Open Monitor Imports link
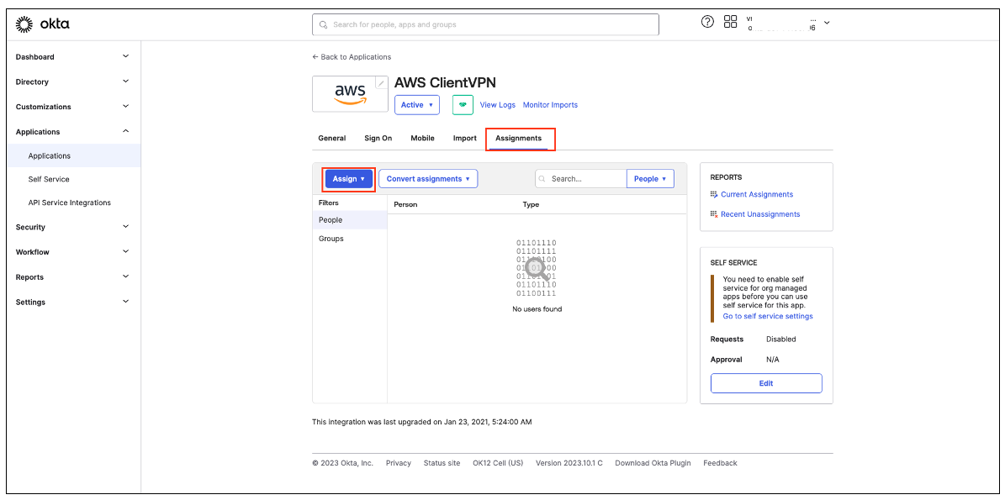 [x=550, y=104]
